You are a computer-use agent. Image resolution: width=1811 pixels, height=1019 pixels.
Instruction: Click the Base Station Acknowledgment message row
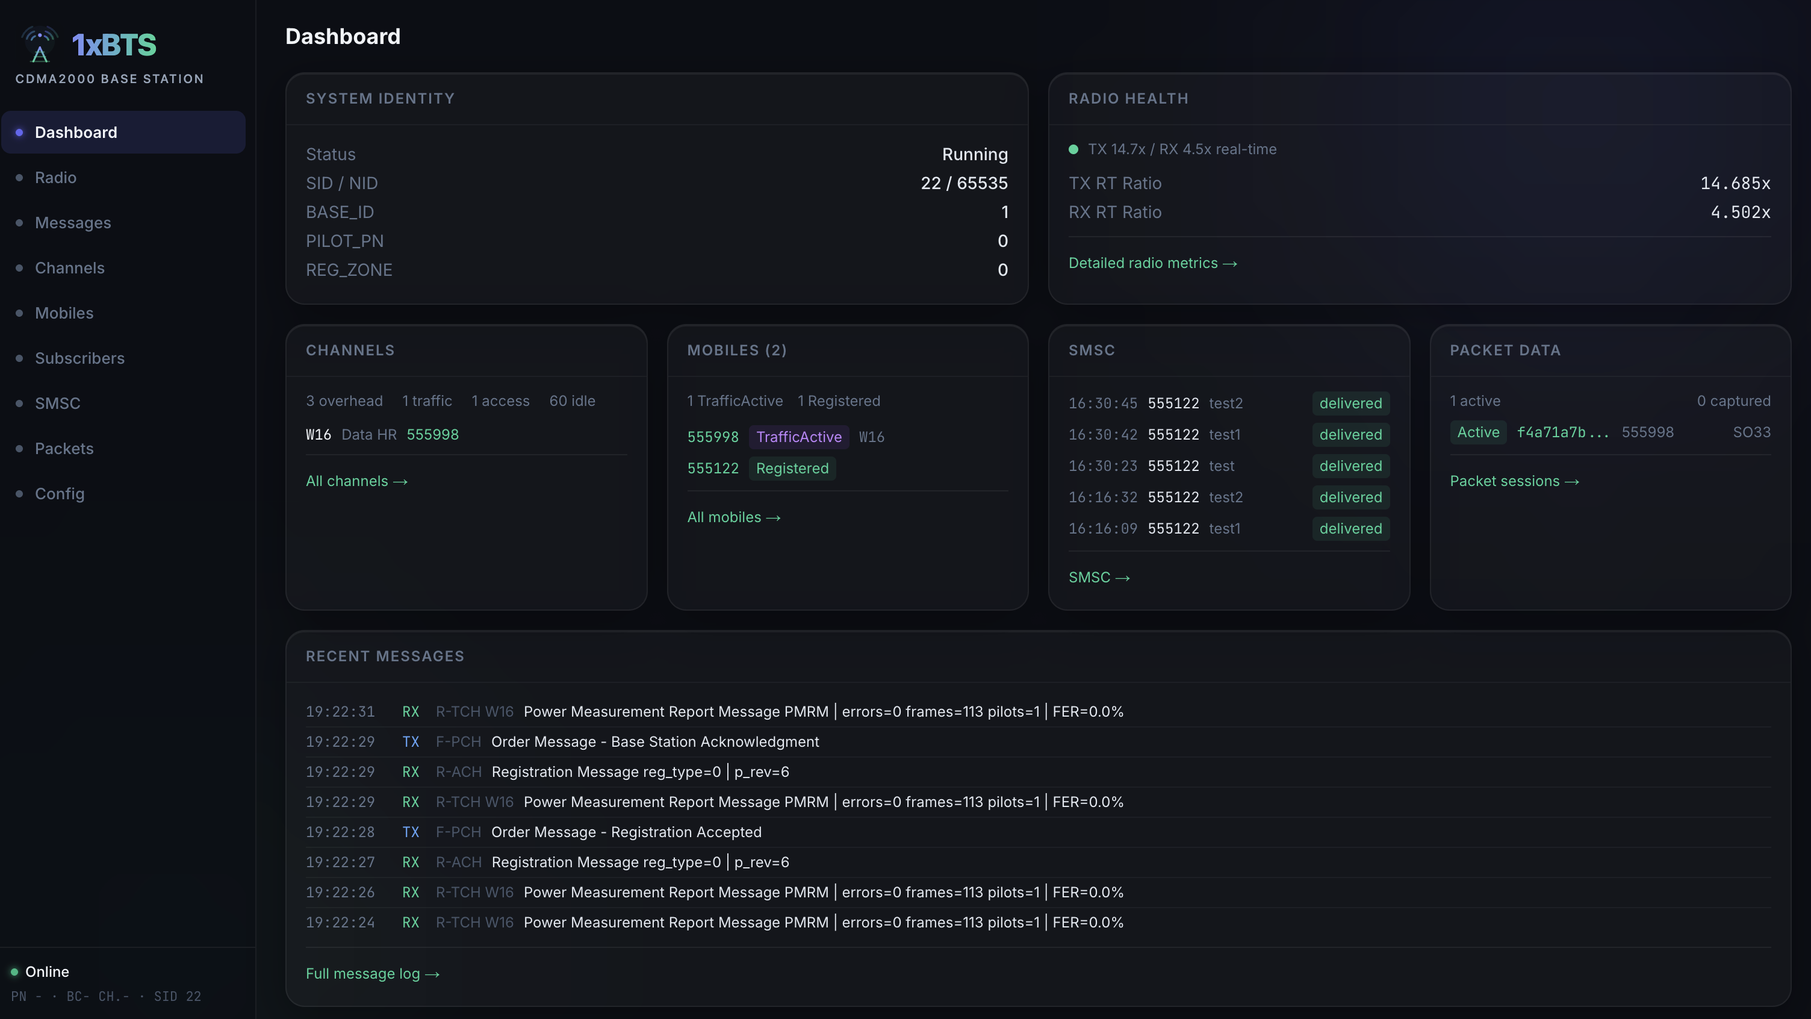pos(1038,742)
